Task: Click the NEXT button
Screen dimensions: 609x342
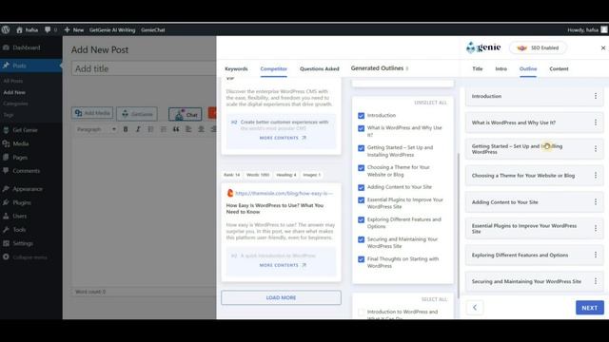Action: (x=590, y=308)
